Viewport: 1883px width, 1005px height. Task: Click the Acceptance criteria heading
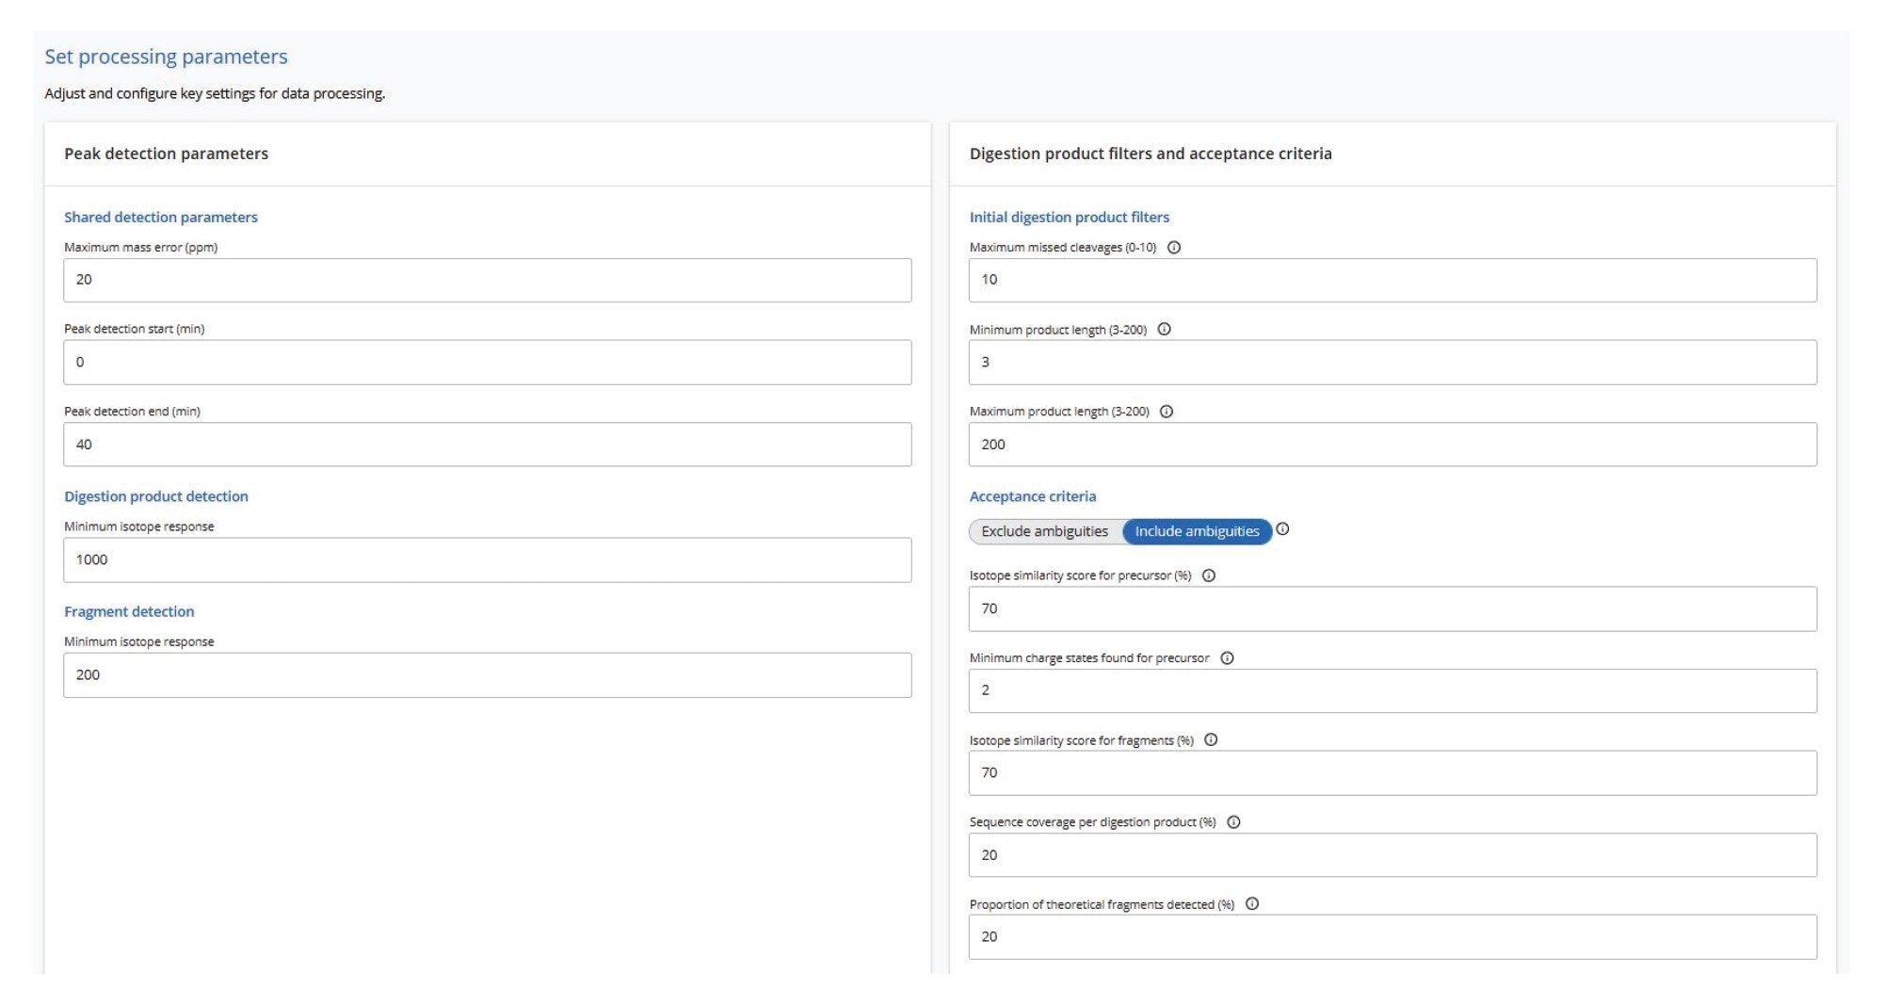pos(1032,495)
